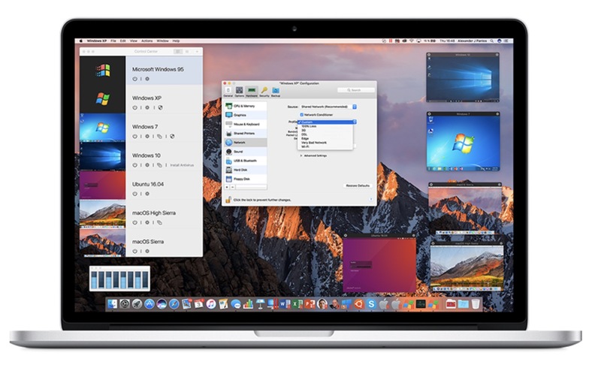Image resolution: width=601 pixels, height=371 pixels.
Task: Click power icon under macOS Sierra
Action: pyautogui.click(x=135, y=252)
